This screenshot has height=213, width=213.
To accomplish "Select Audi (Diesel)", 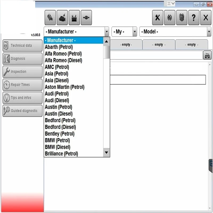I will point(73,100).
